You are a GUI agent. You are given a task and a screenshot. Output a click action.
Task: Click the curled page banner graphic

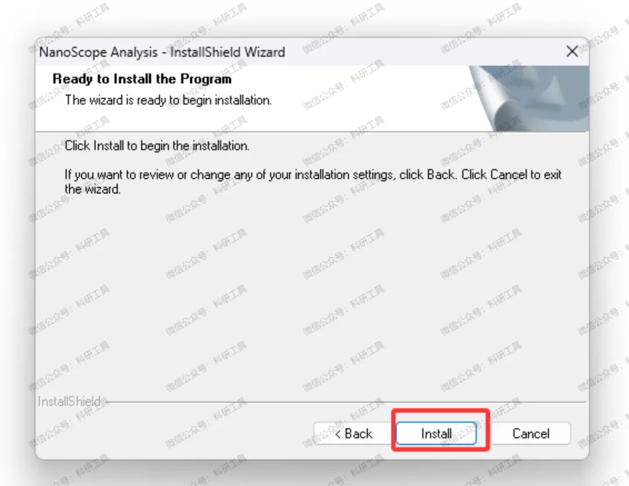coord(529,98)
